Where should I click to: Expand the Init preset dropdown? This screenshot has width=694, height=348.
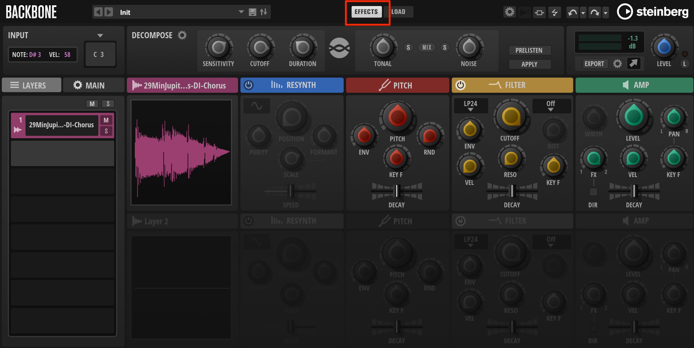pyautogui.click(x=241, y=12)
